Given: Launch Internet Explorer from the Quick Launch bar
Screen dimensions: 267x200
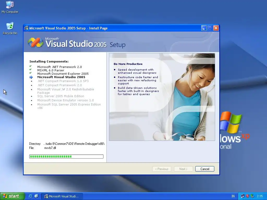Looking at the screenshot, I should coord(31,196).
